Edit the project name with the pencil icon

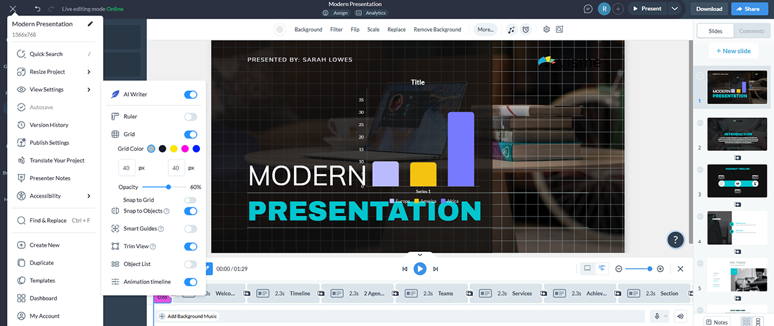pyautogui.click(x=91, y=24)
